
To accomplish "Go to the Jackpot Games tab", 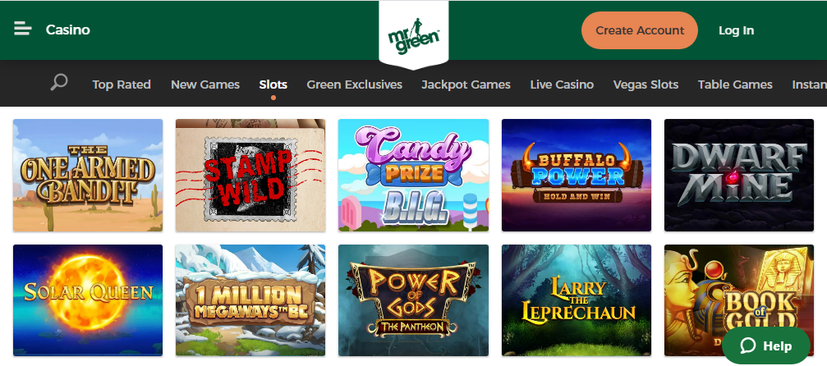I will pos(466,85).
